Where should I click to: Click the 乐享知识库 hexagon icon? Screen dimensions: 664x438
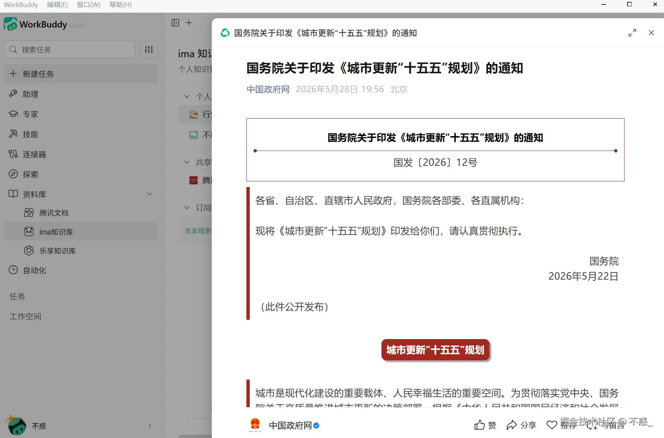coord(29,250)
